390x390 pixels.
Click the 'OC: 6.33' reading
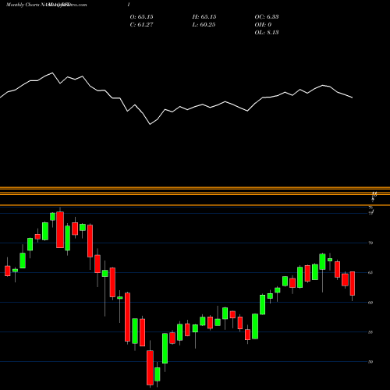(x=267, y=16)
